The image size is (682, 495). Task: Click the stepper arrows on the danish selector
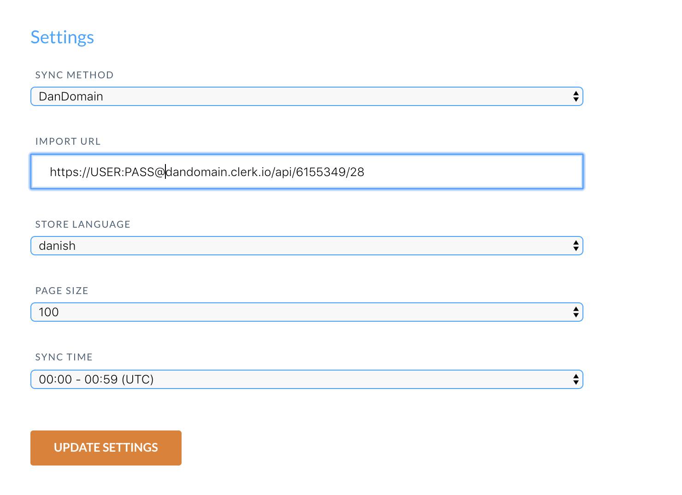click(576, 246)
